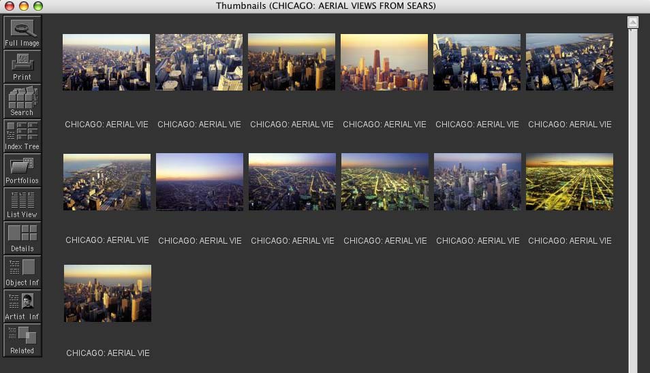Click caption under third-row thumbnail
This screenshot has width=650, height=373.
(108, 353)
